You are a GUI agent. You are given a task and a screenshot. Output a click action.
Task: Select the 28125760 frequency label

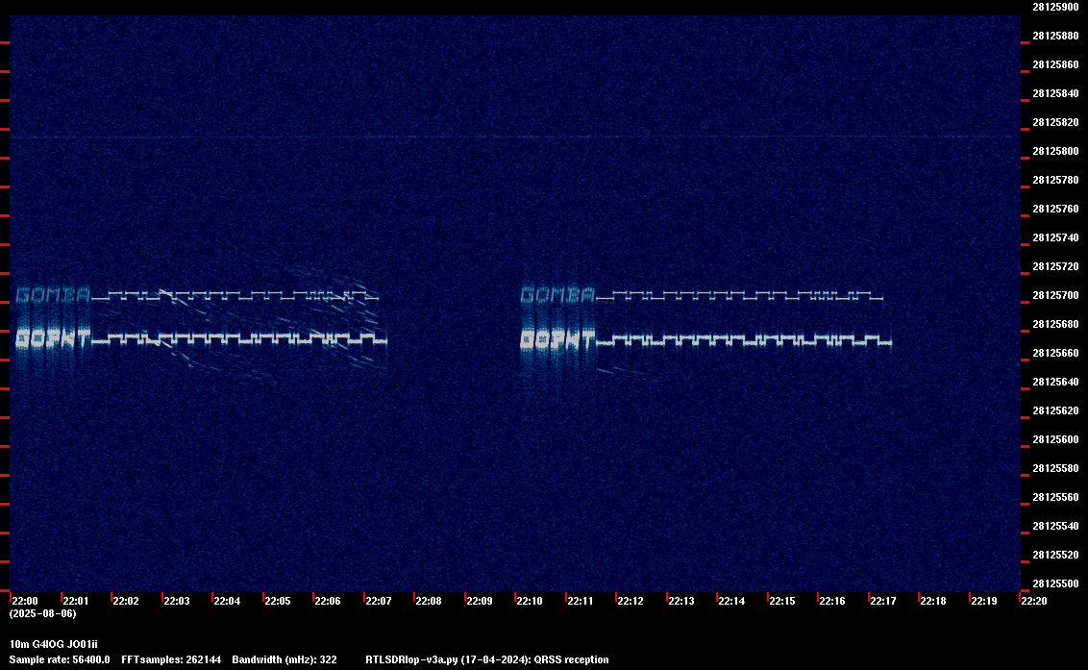click(1056, 209)
